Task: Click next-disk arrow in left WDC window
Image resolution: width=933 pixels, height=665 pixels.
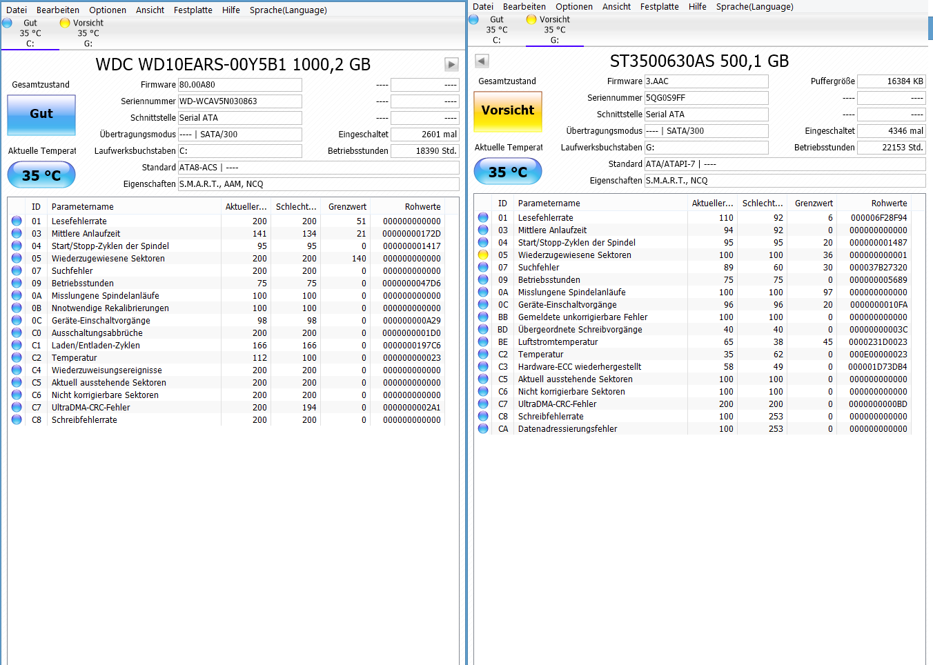Action: 451,64
